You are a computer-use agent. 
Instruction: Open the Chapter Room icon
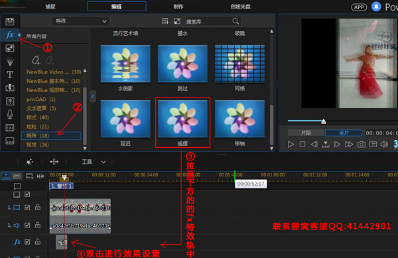(x=10, y=127)
